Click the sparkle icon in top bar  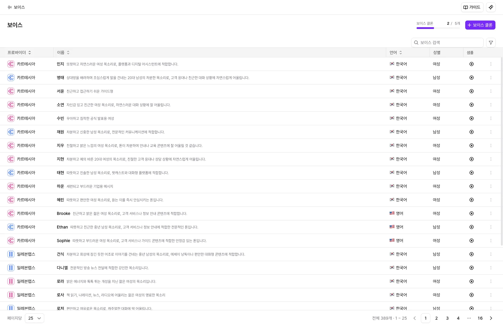(x=491, y=7)
